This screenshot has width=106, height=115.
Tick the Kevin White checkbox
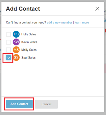[9, 42]
